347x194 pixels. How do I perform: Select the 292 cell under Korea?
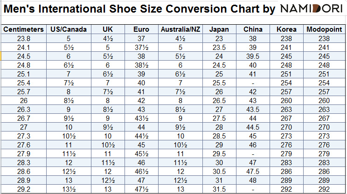(286, 189)
